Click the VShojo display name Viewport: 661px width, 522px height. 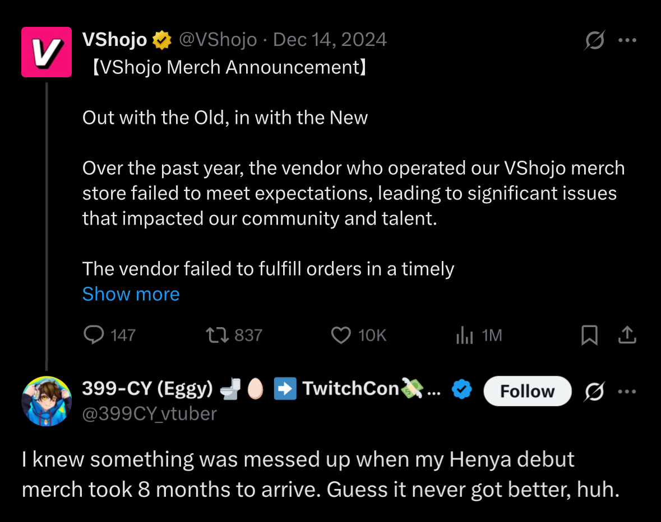pos(114,40)
